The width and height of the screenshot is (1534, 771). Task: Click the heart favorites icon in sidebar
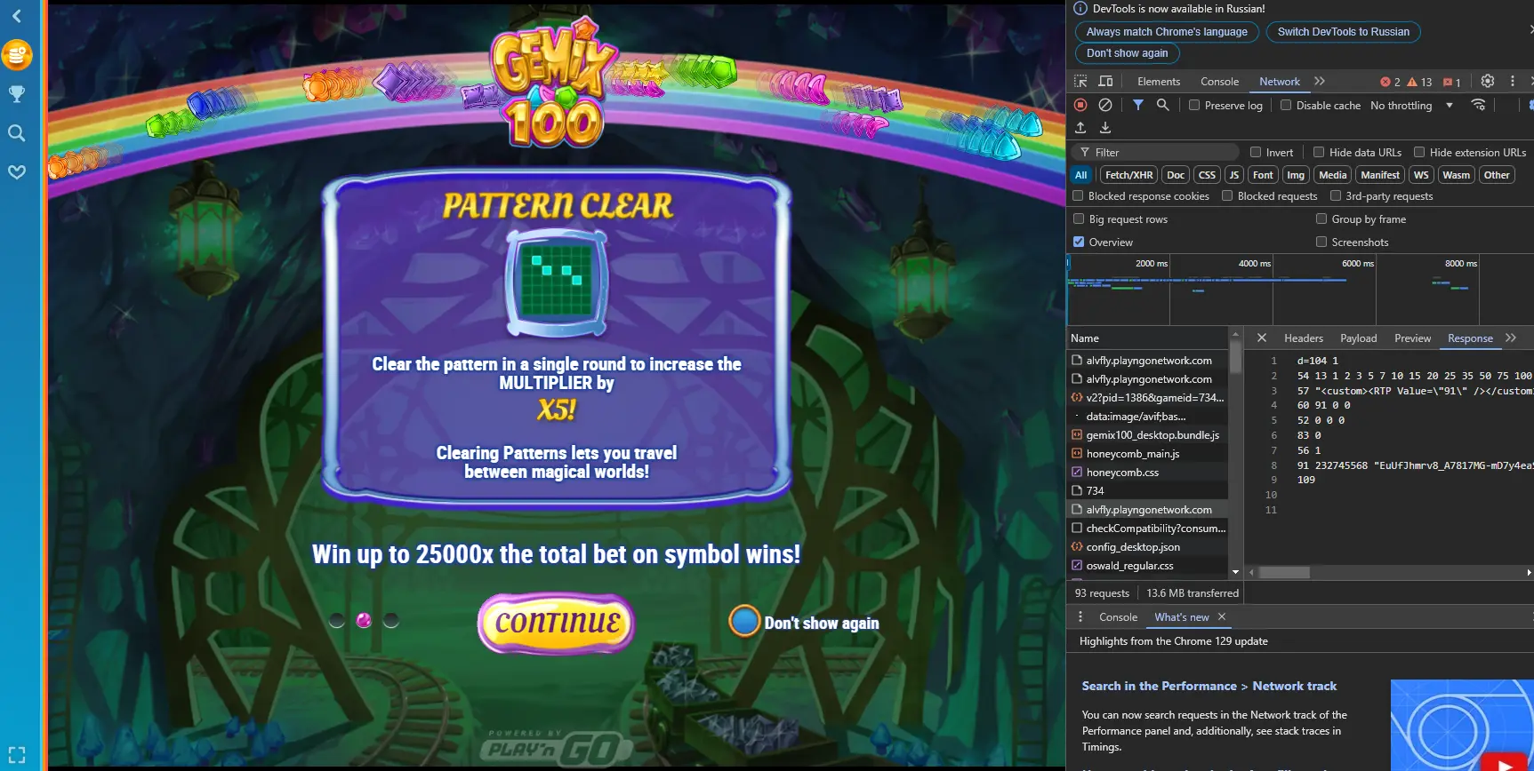coord(17,172)
